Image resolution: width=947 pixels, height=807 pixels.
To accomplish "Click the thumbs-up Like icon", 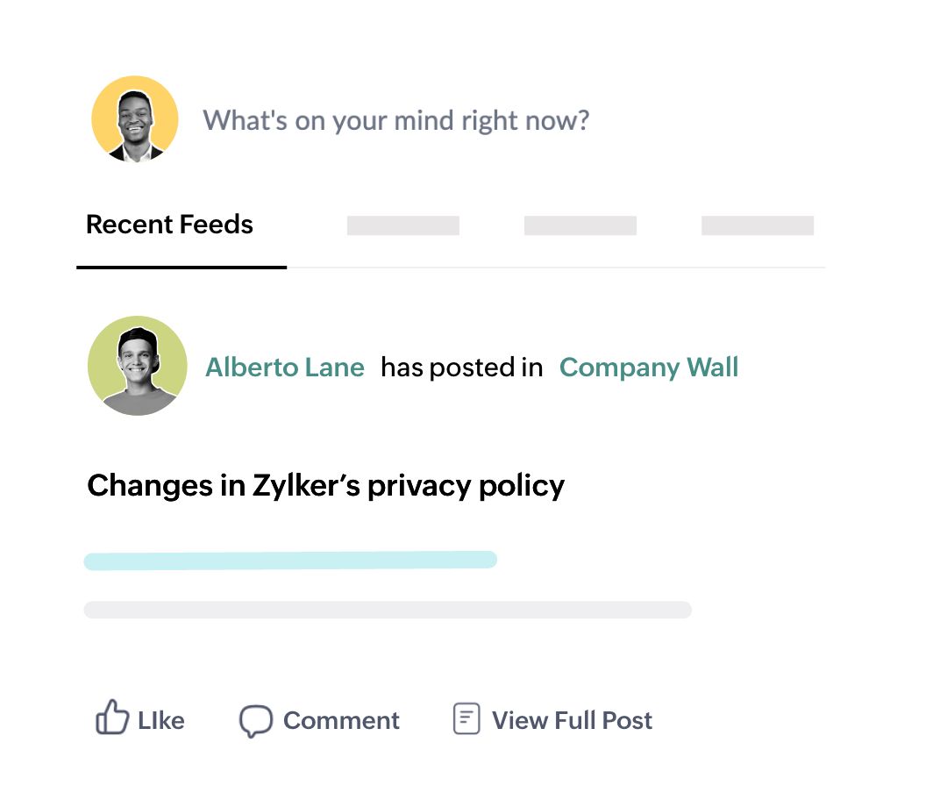I will [112, 717].
